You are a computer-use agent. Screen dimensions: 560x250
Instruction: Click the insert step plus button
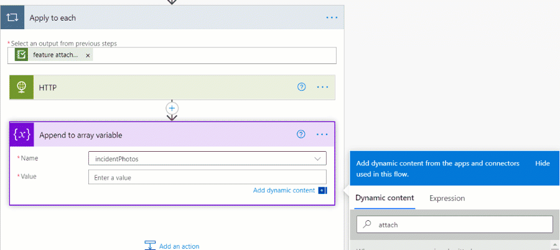coord(172,108)
